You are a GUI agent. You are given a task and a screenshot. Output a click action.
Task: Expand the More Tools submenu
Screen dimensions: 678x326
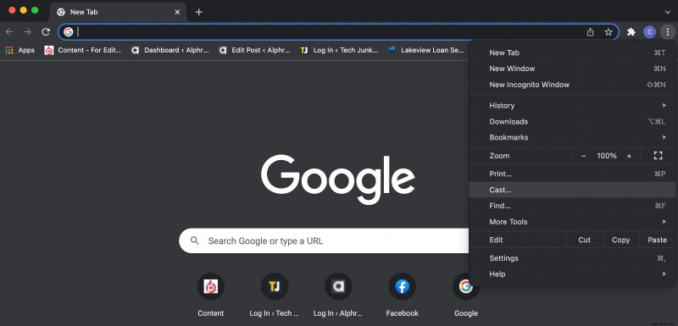tap(572, 222)
